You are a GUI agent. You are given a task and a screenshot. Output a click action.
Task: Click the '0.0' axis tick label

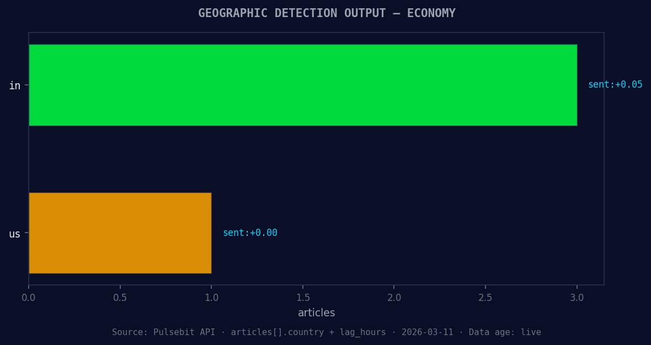(29, 297)
